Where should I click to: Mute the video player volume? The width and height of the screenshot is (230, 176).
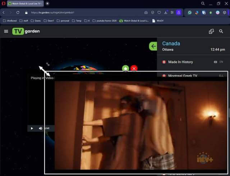click(x=40, y=128)
